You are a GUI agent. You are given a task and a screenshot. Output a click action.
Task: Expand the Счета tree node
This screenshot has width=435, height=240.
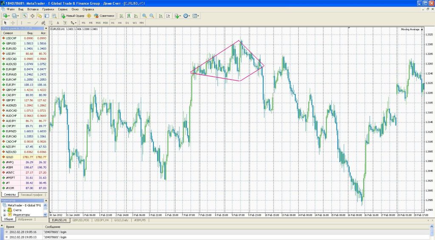4,210
